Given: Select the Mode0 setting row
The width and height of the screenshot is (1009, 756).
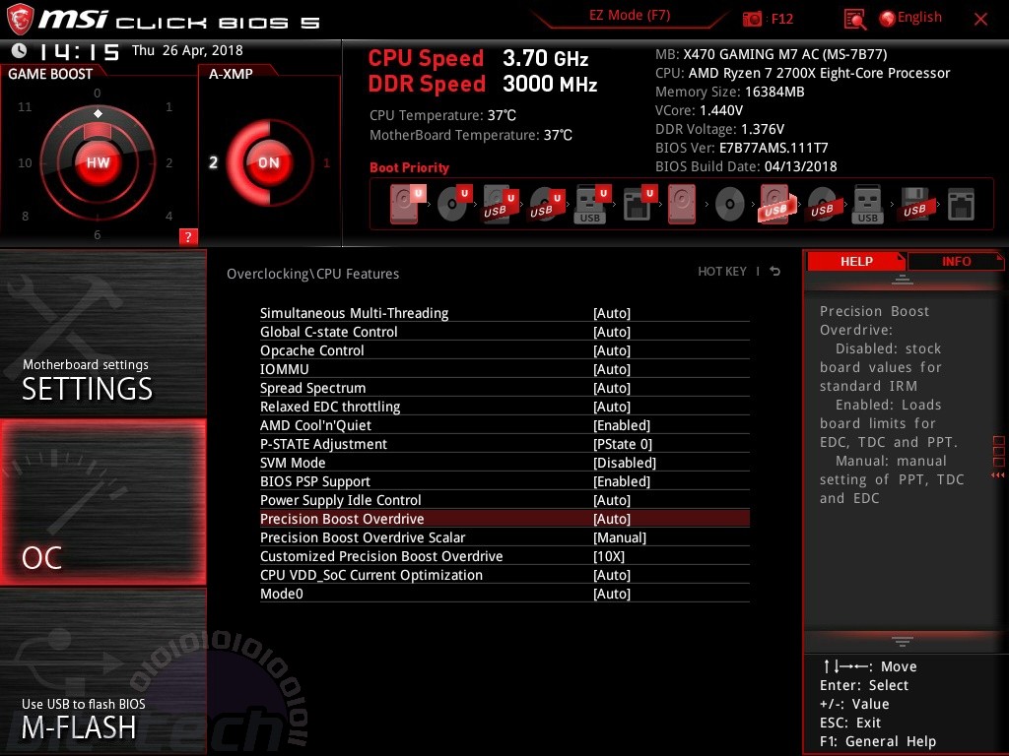Looking at the screenshot, I should click(504, 594).
